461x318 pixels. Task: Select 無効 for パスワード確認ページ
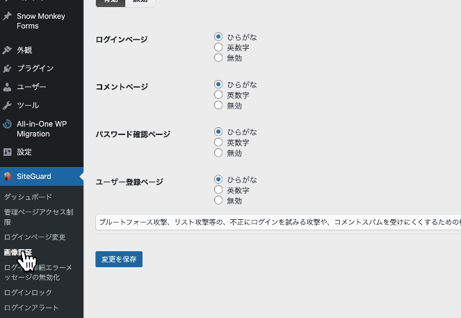coord(218,152)
